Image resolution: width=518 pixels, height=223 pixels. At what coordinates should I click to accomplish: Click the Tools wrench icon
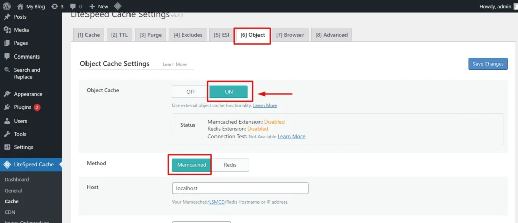pyautogui.click(x=7, y=134)
